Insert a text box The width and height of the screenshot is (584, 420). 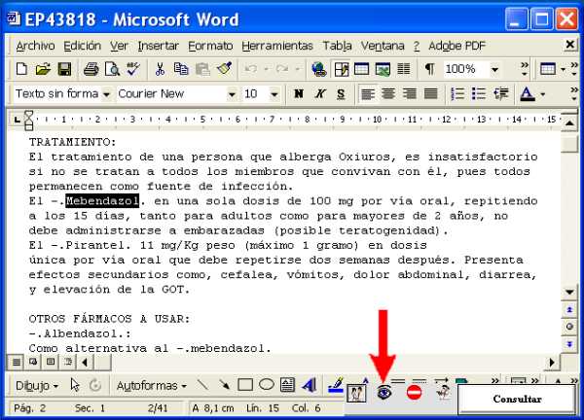click(x=287, y=385)
